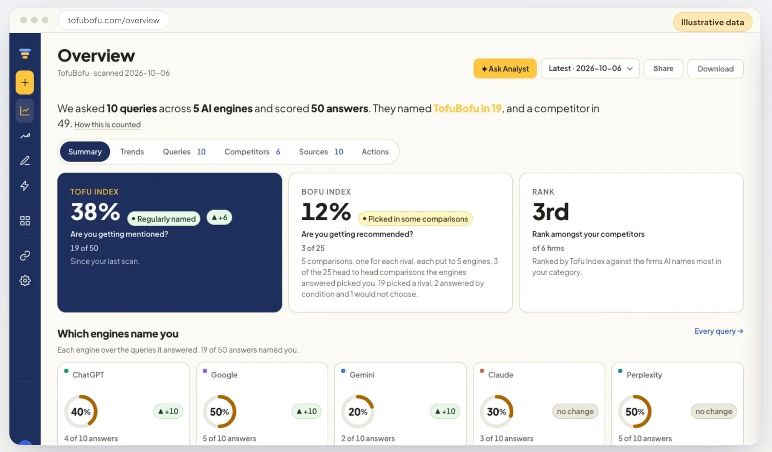The image size is (772, 452).
Task: Open the Sources tab
Action: point(321,151)
